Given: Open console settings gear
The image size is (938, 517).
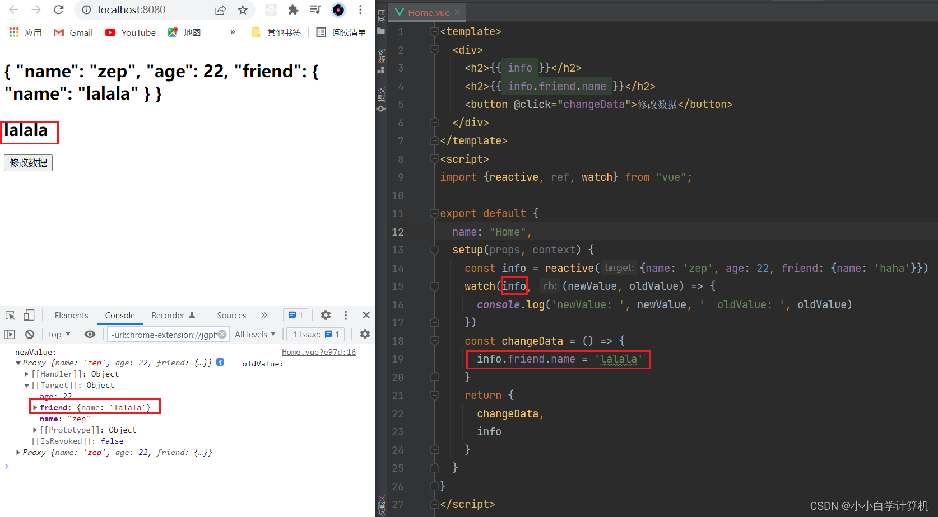Looking at the screenshot, I should coord(365,334).
